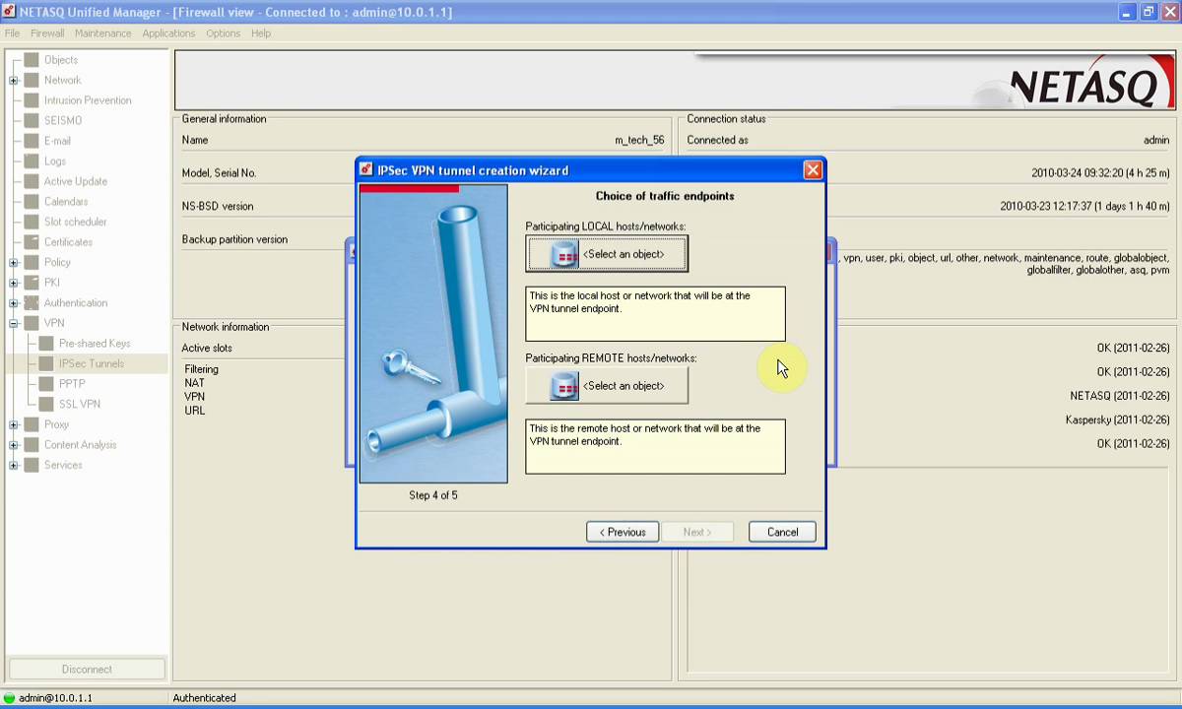Click the Proxy icon in sidebar
Image resolution: width=1182 pixels, height=709 pixels.
[x=32, y=424]
